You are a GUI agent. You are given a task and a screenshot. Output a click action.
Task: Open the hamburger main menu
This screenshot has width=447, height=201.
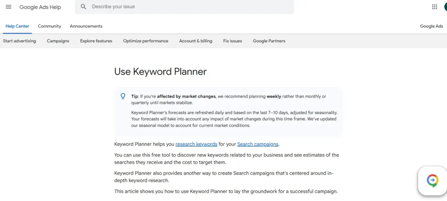(9, 7)
